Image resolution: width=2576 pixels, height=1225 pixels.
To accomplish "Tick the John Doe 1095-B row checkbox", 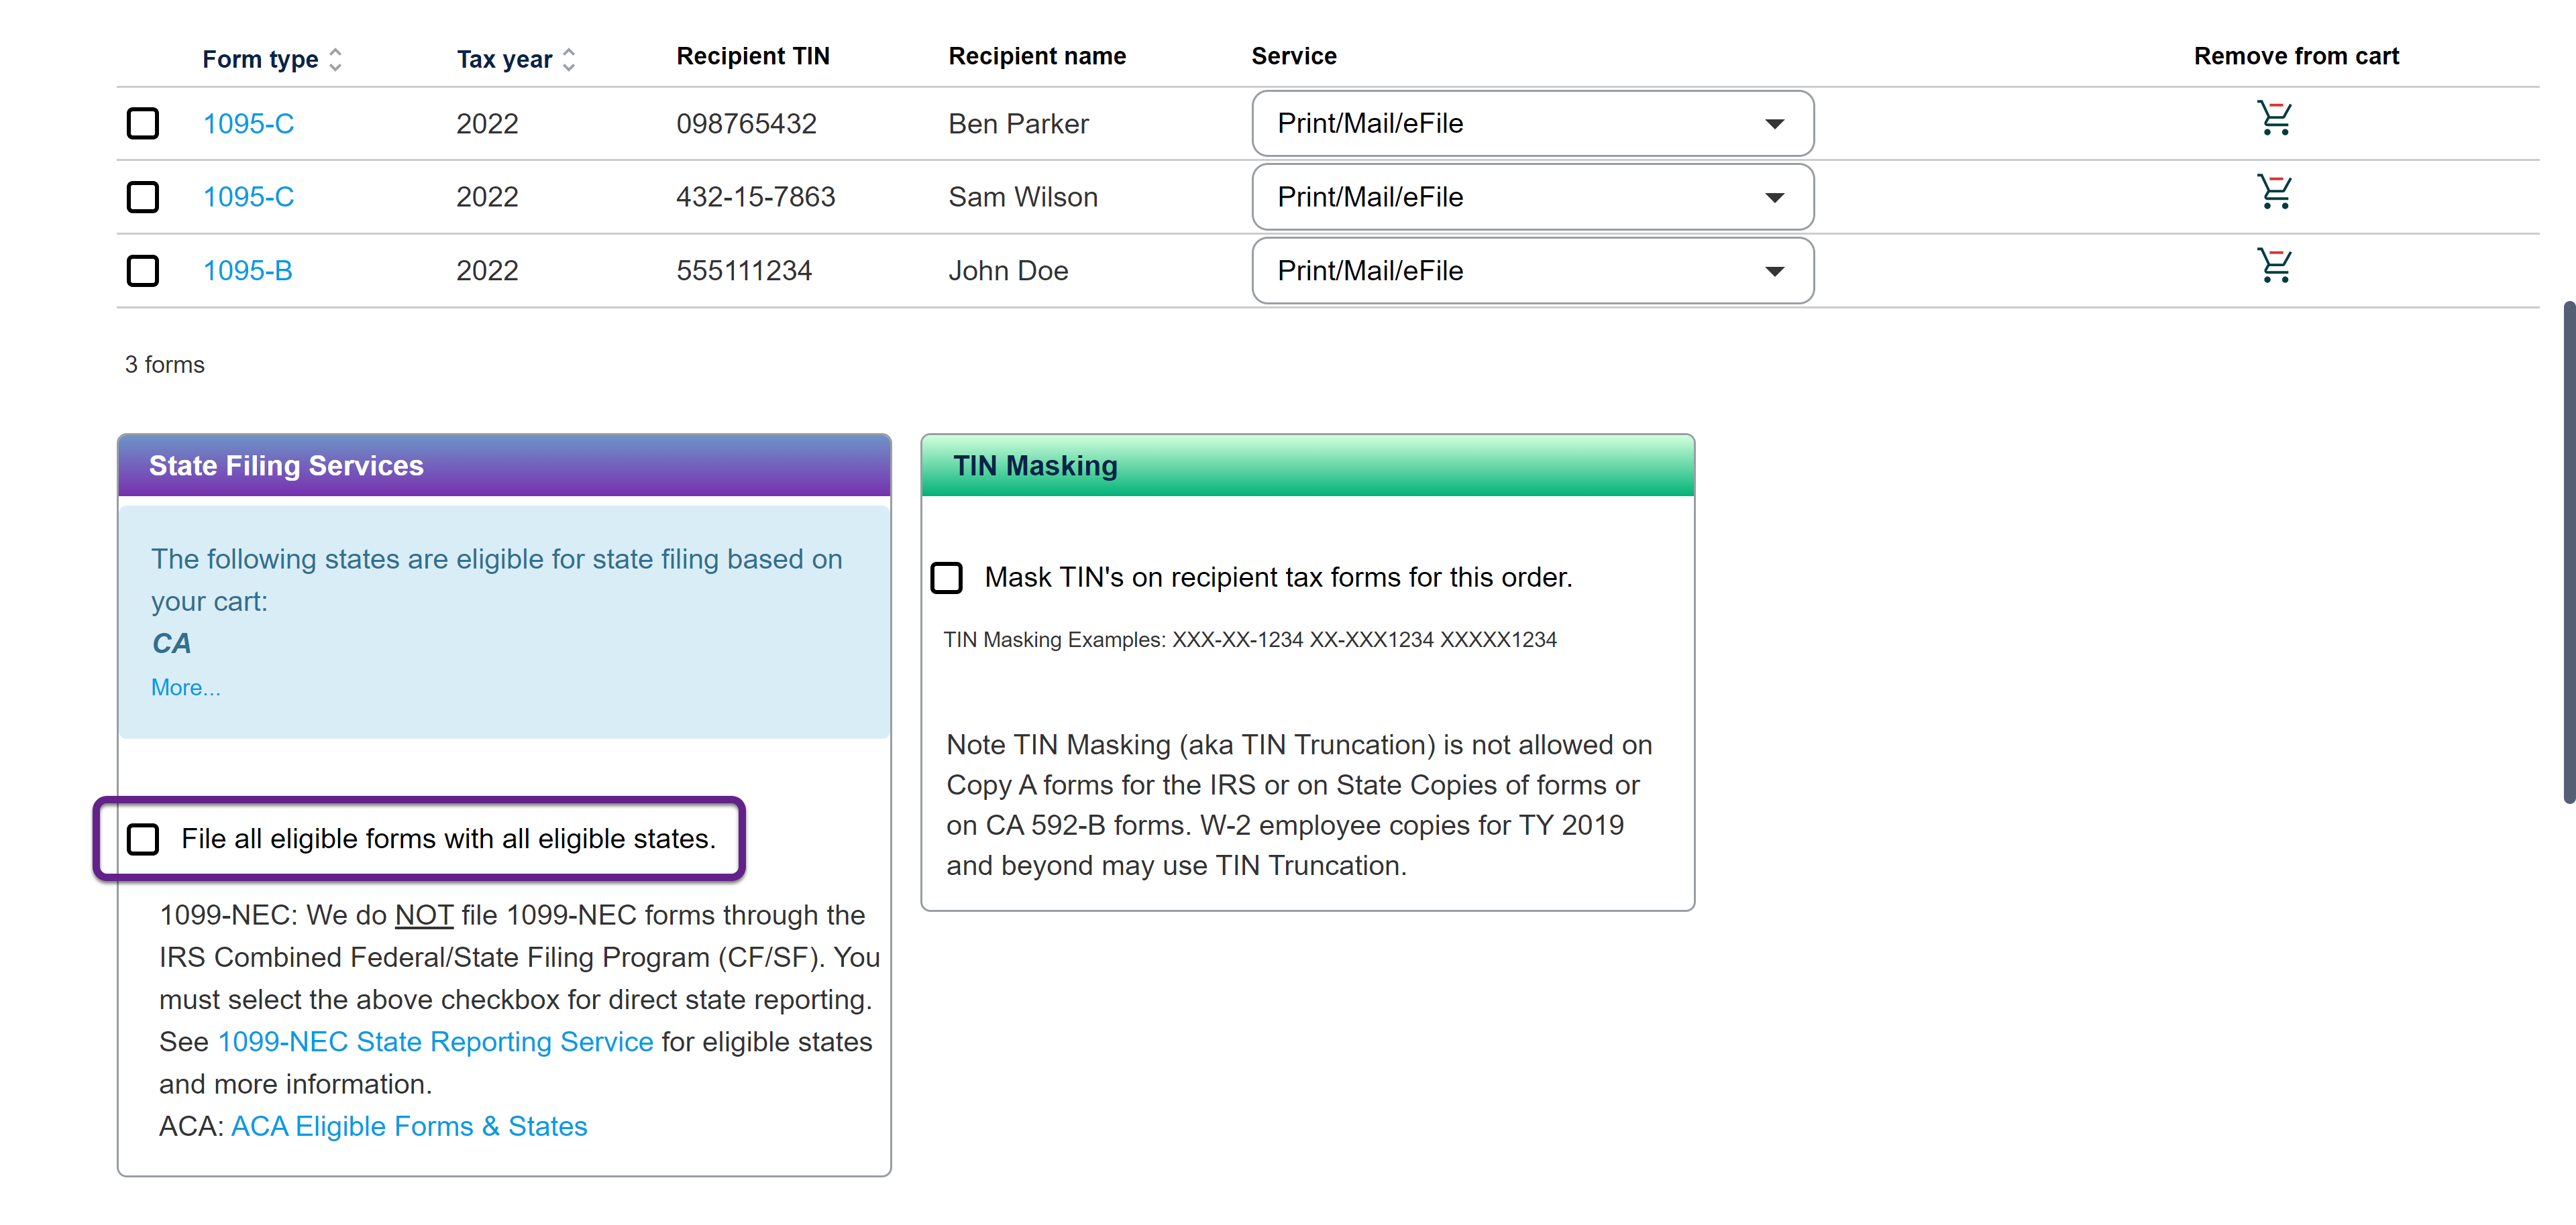I will point(143,271).
